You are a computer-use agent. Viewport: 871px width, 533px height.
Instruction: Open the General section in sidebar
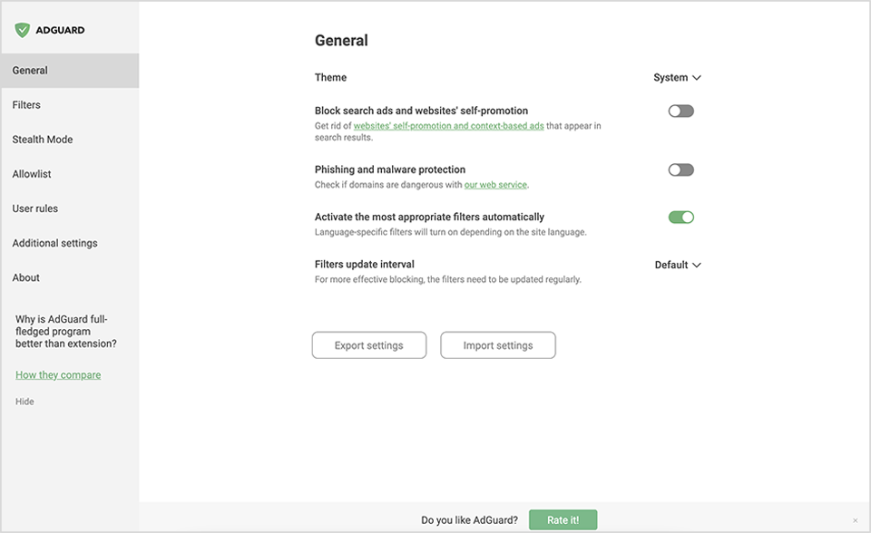[x=31, y=71]
